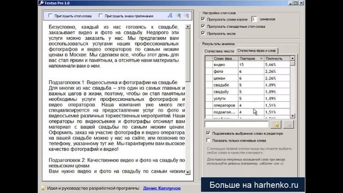Click the text editor's scroll down arrow
Screen dimensions: 343x193
click(188, 172)
